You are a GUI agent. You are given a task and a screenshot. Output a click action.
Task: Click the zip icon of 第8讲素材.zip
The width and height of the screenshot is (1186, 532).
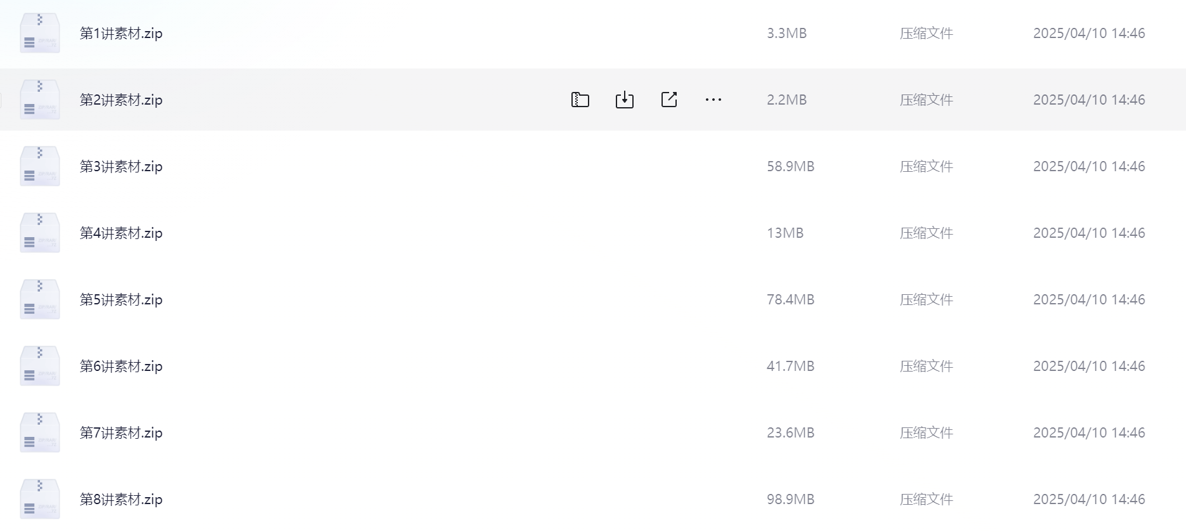point(40,499)
